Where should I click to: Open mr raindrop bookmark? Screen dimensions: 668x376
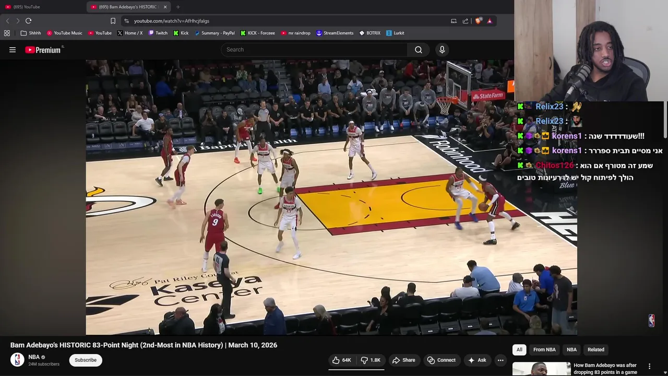click(295, 33)
